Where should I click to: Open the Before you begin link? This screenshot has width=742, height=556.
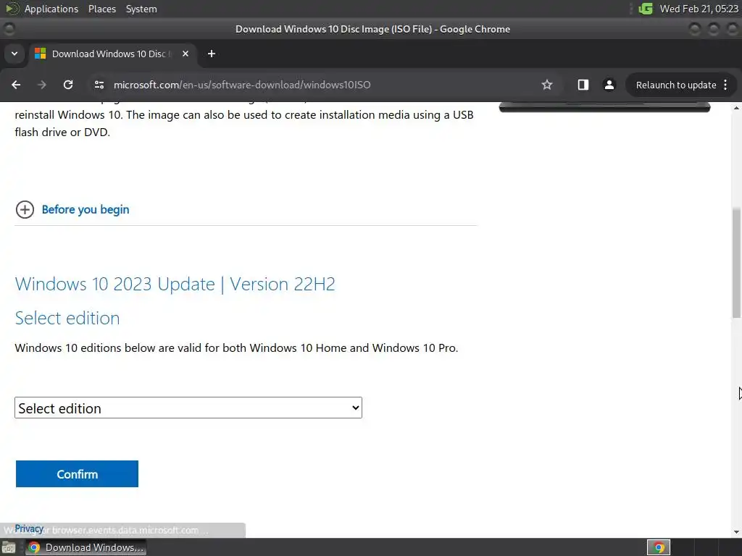coord(86,209)
